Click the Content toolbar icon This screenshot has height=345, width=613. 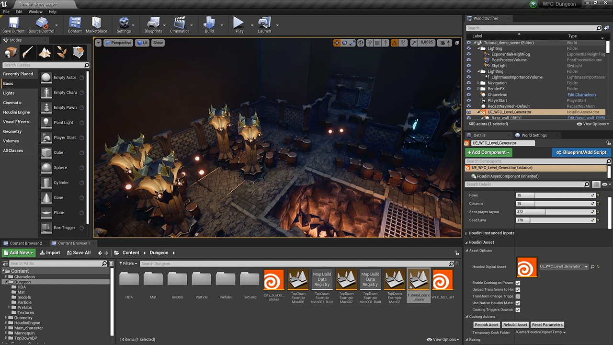tap(75, 25)
